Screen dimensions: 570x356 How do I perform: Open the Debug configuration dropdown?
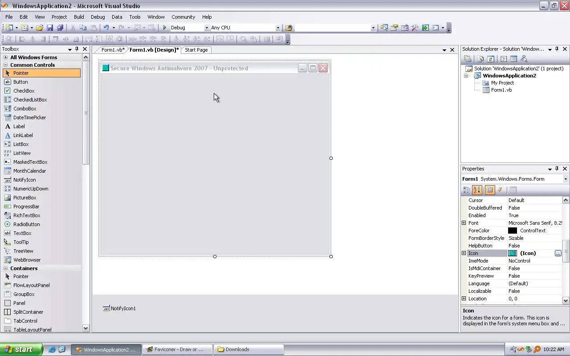(206, 28)
